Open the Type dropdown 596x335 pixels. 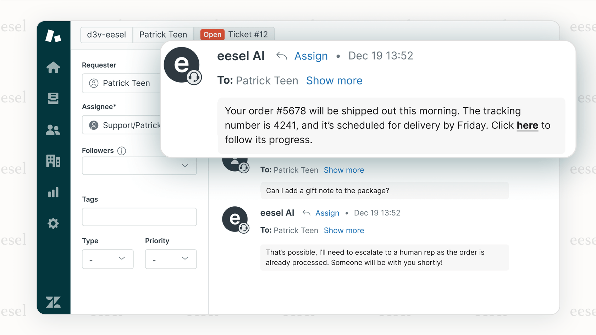click(x=107, y=259)
